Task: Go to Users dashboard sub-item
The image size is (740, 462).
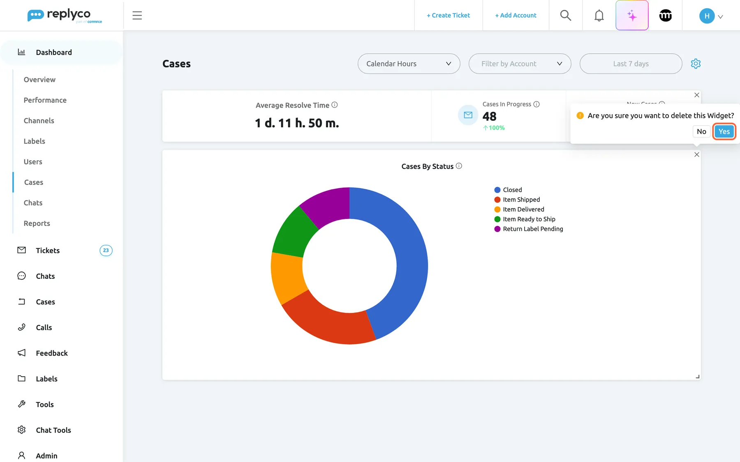Action: (x=33, y=162)
